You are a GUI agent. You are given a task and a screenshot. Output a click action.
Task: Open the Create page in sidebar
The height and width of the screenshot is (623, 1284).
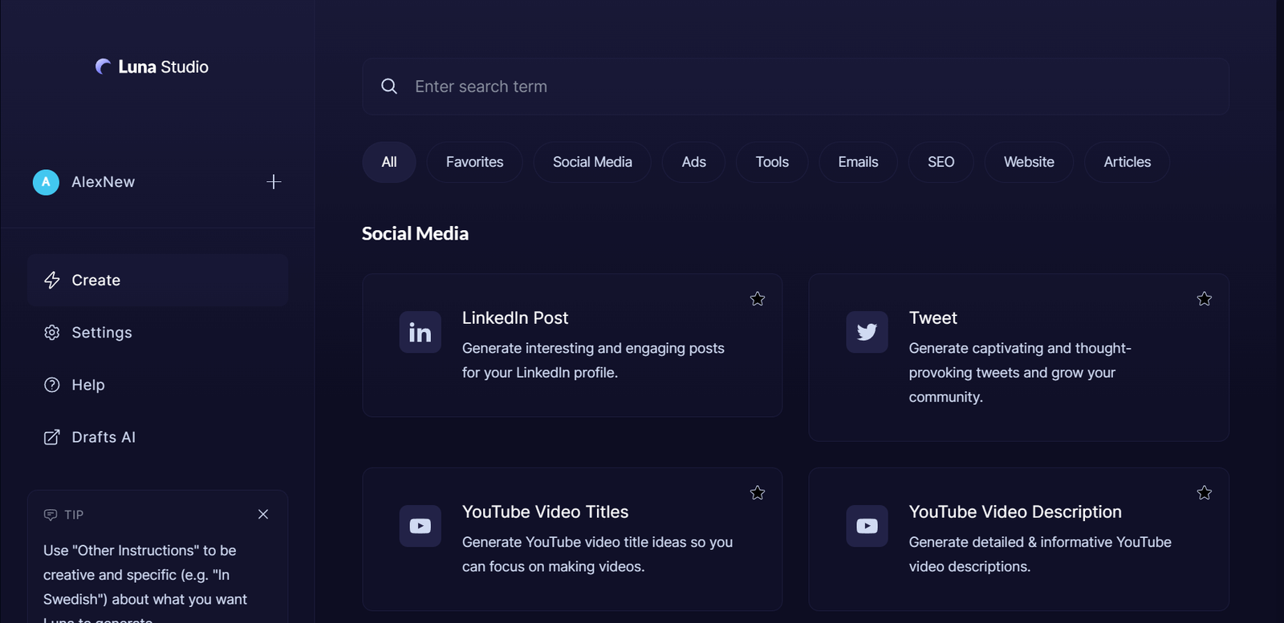[157, 280]
